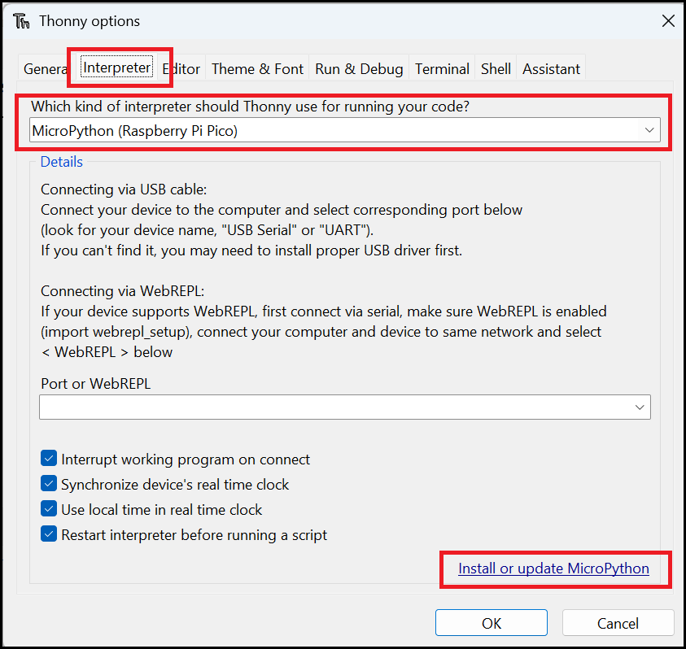The image size is (686, 649).
Task: Go to the Terminal tab
Action: pyautogui.click(x=442, y=68)
